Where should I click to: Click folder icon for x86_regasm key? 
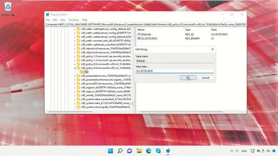(x=78, y=88)
